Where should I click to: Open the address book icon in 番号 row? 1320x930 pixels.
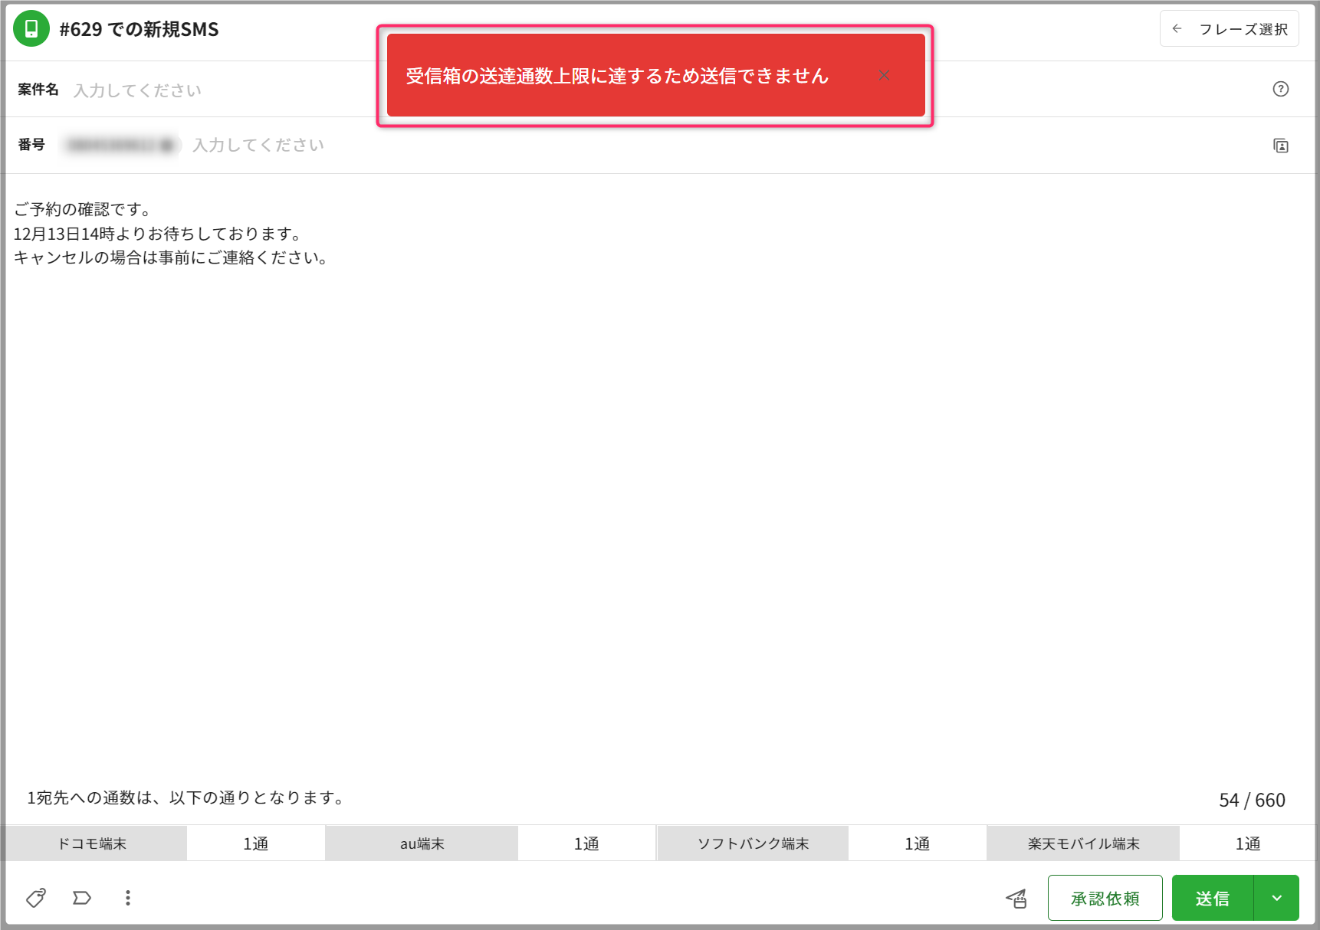coord(1280,146)
